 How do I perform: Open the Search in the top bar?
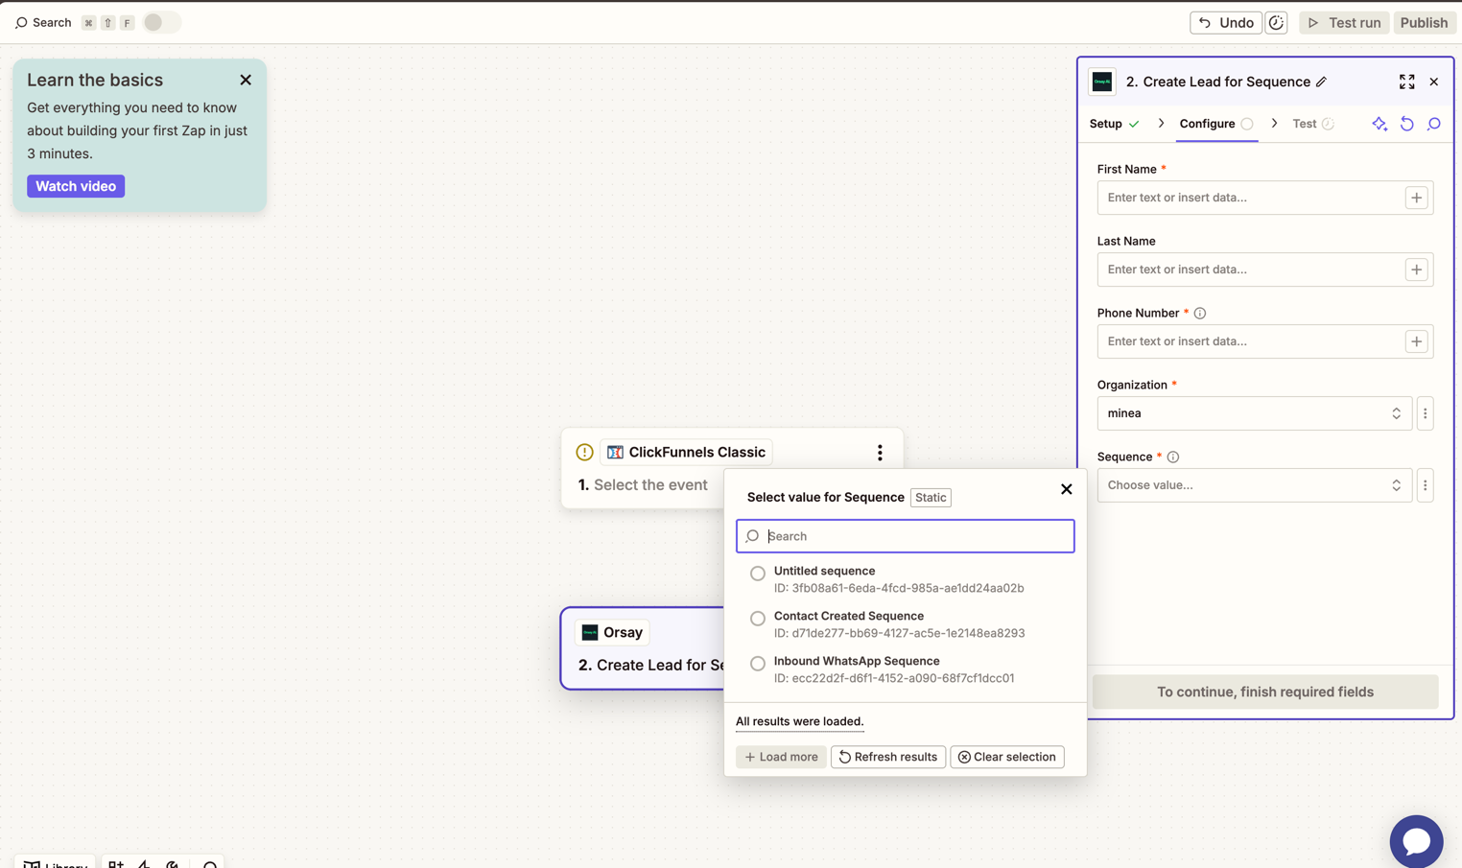point(43,22)
